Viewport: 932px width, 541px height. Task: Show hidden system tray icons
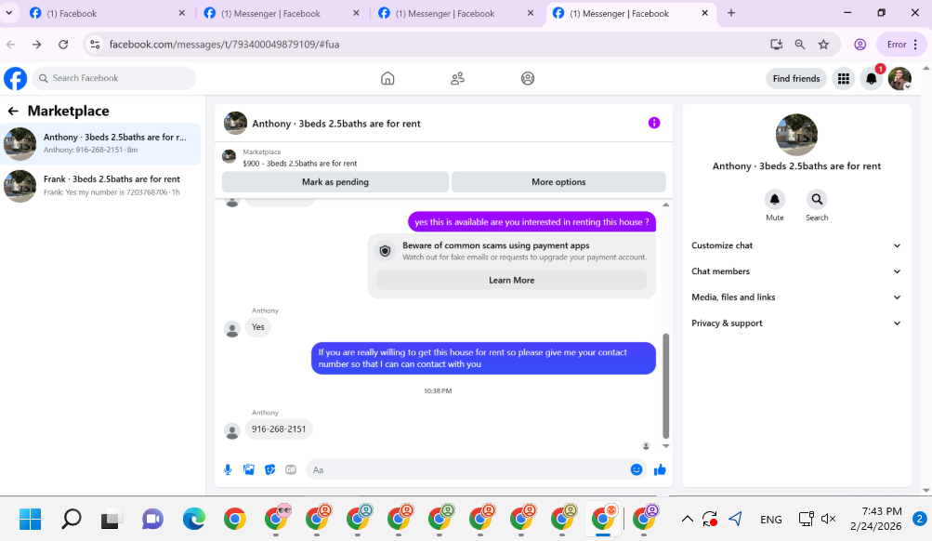point(687,519)
